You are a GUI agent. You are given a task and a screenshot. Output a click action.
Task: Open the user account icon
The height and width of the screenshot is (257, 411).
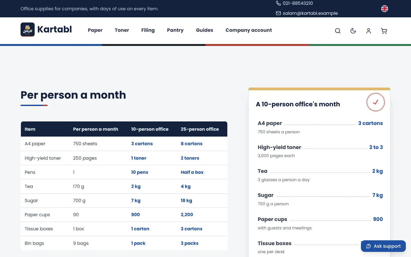369,31
